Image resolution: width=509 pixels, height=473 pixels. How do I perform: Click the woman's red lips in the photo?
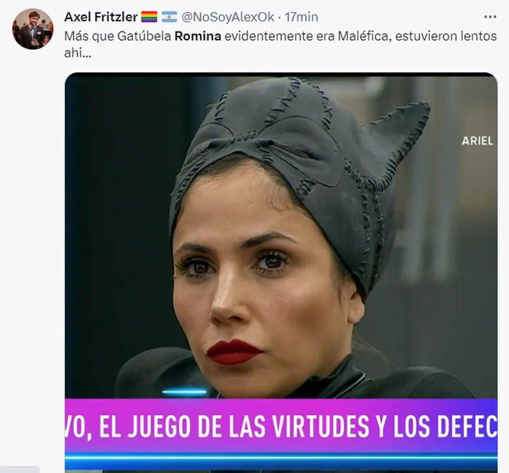tap(234, 352)
